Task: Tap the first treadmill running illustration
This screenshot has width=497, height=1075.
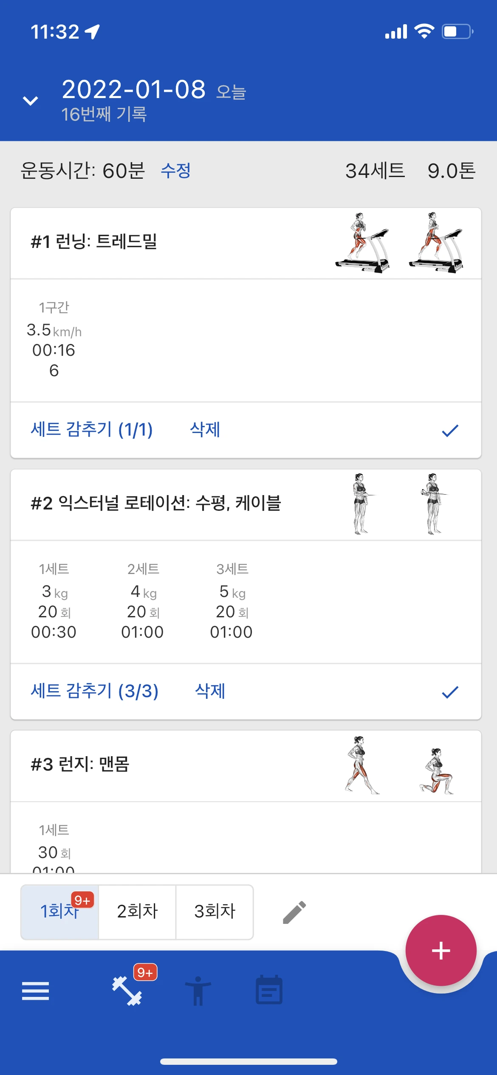Action: click(362, 243)
